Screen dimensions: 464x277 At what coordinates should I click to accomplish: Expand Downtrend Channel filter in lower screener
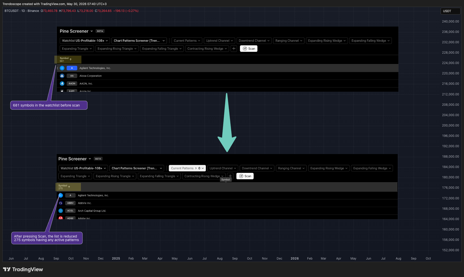[x=257, y=168]
